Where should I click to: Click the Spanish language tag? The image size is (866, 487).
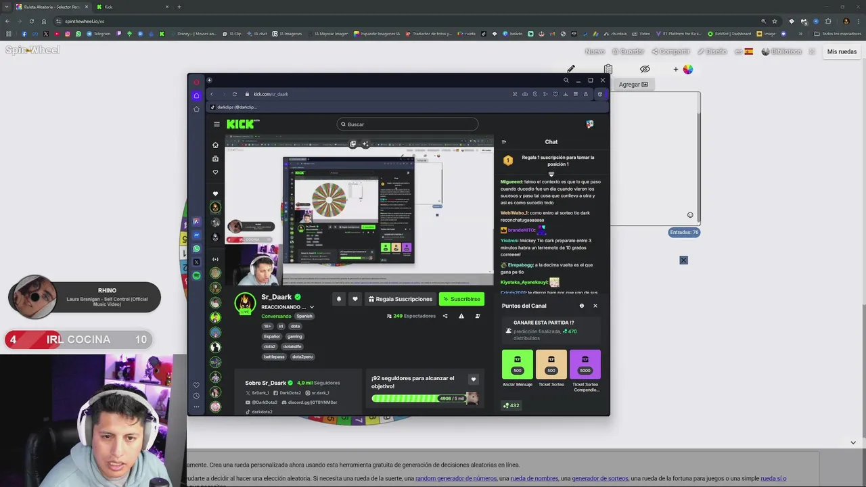click(304, 316)
